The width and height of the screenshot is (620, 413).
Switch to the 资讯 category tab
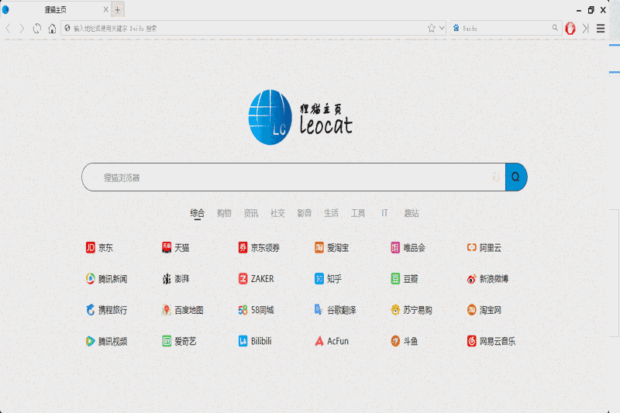251,213
